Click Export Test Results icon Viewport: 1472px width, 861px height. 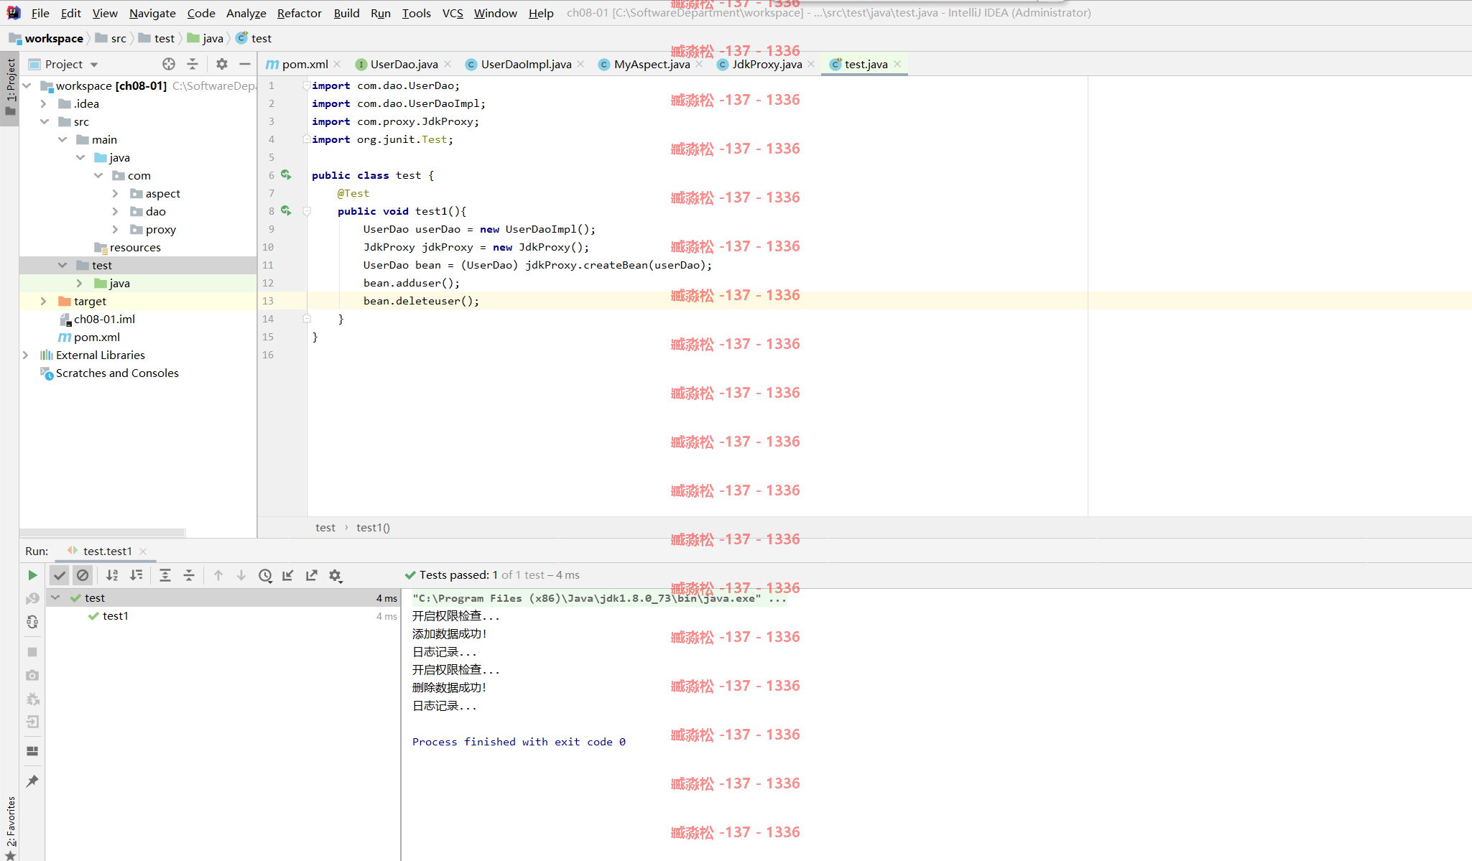[312, 575]
